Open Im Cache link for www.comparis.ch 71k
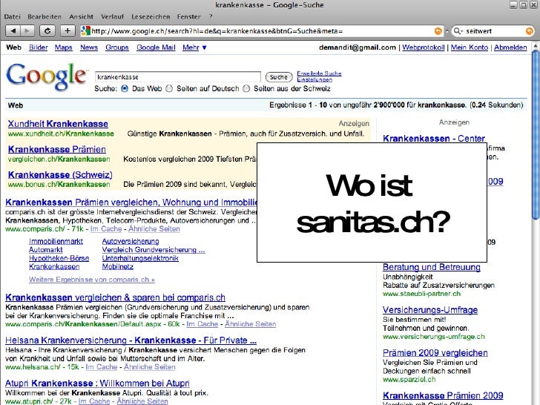540x405 pixels. (106, 229)
